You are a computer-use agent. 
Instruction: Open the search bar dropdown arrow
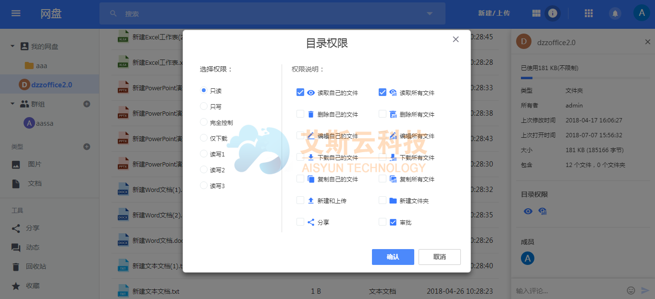click(x=429, y=13)
